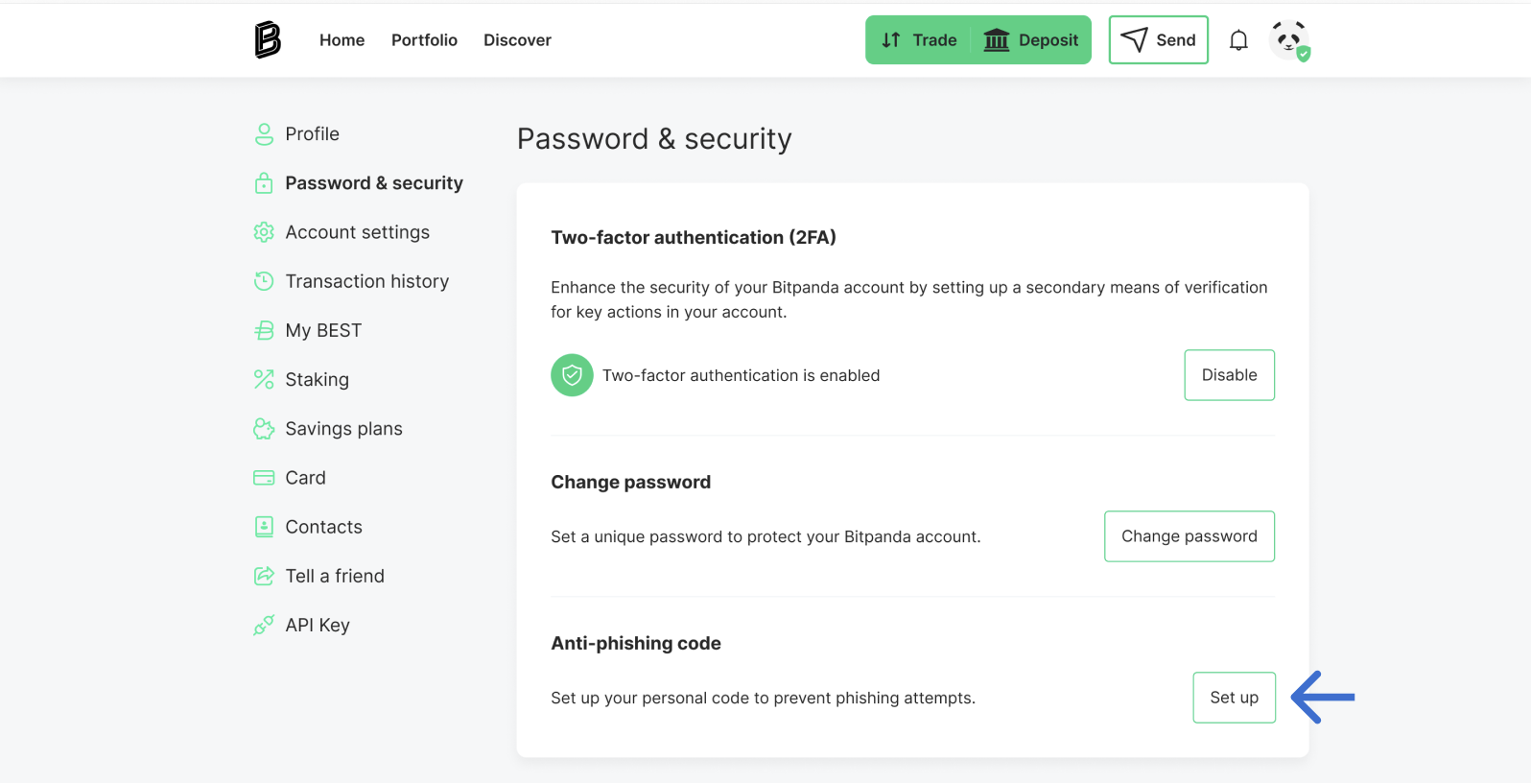Click the Anti-phishing code heading
This screenshot has width=1531, height=783.
[x=636, y=643]
